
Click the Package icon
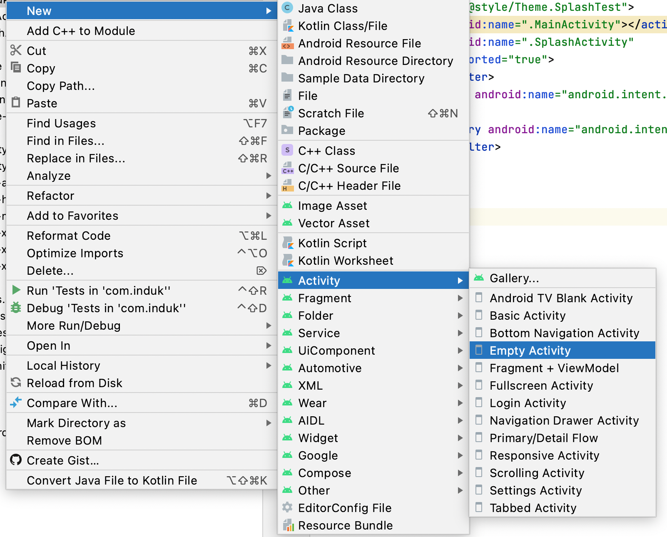pos(287,130)
